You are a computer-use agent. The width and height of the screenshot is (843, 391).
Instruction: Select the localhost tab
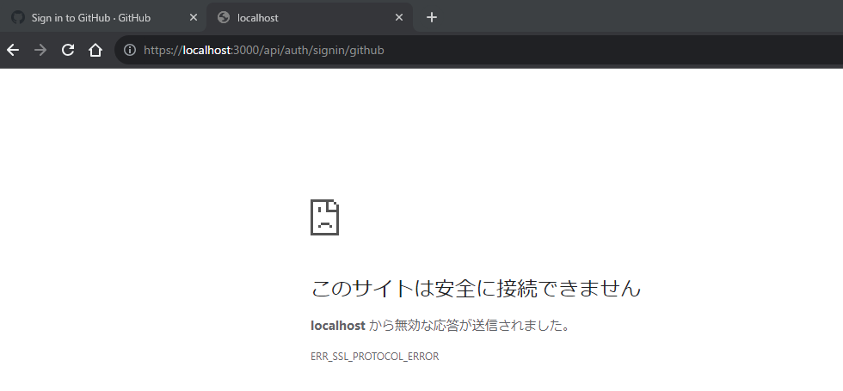pyautogui.click(x=310, y=17)
